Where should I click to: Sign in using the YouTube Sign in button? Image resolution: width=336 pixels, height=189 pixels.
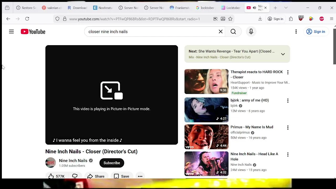point(316,31)
